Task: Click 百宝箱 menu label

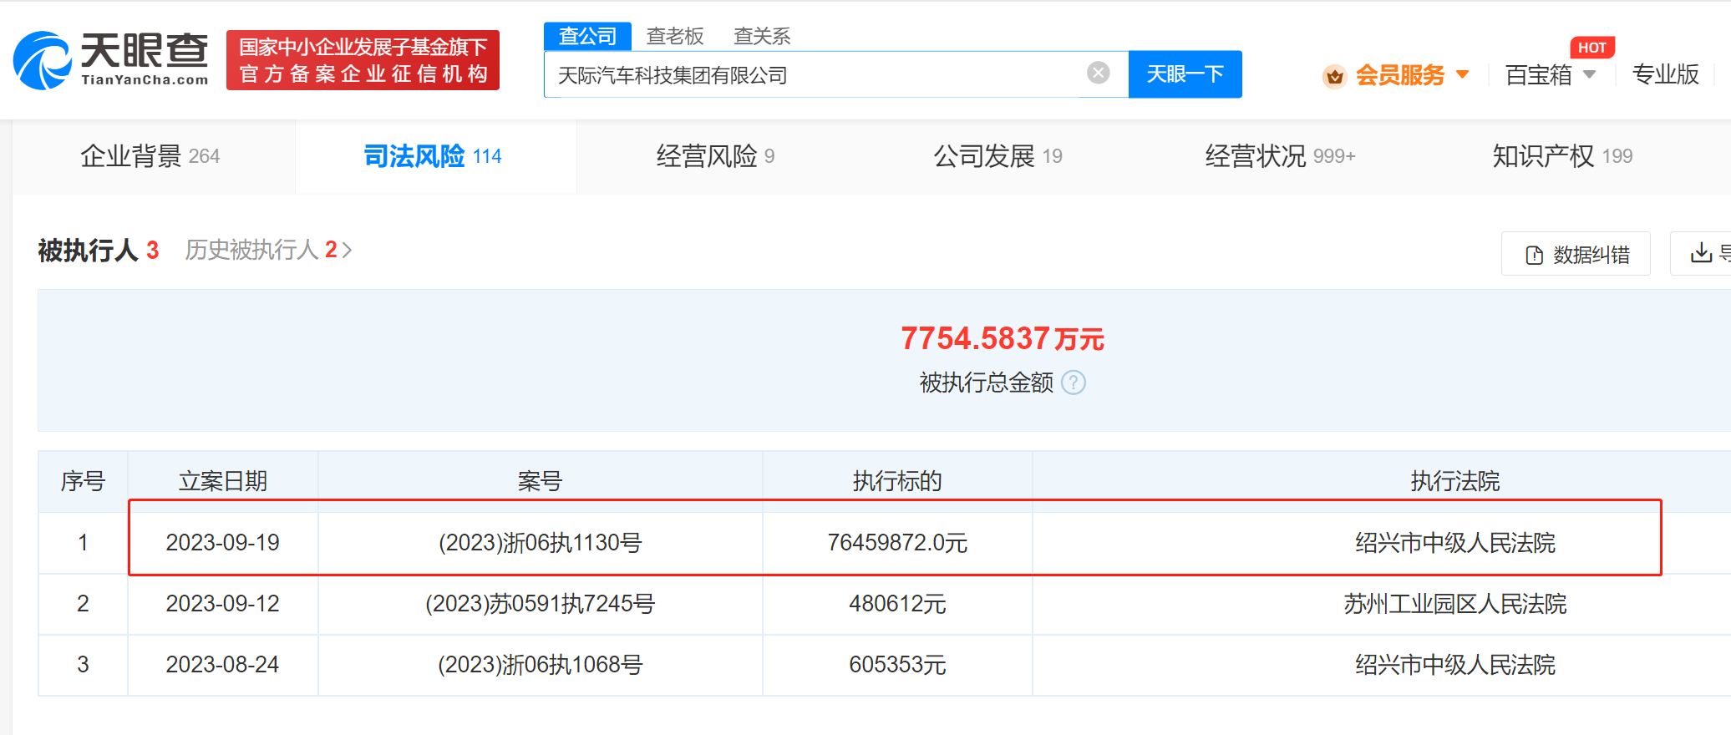Action: pyautogui.click(x=1538, y=75)
